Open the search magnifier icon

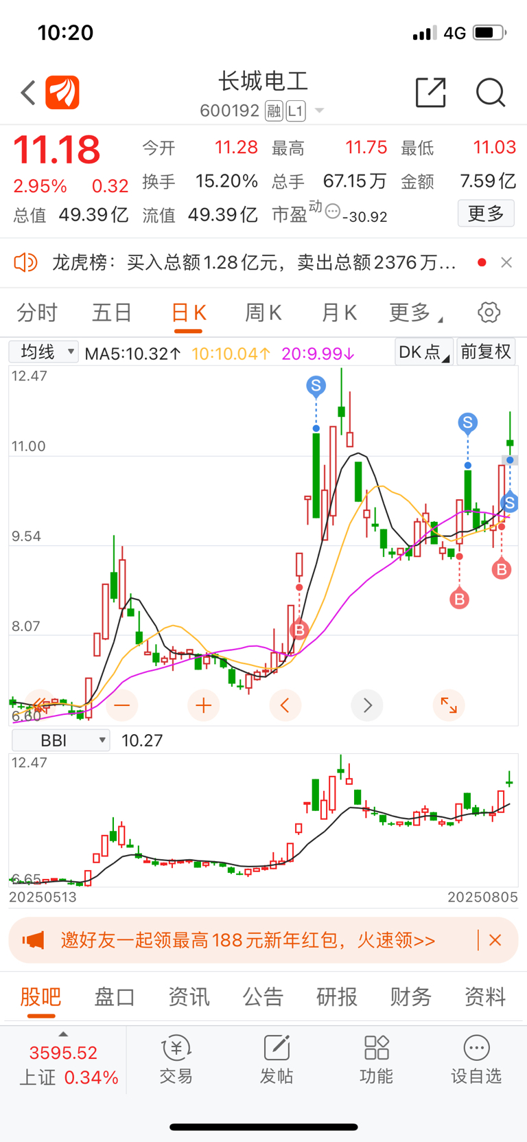pos(491,93)
